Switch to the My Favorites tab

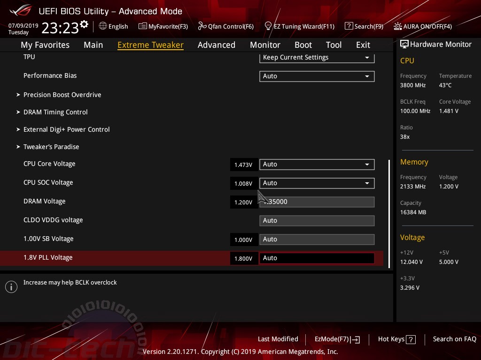click(45, 45)
